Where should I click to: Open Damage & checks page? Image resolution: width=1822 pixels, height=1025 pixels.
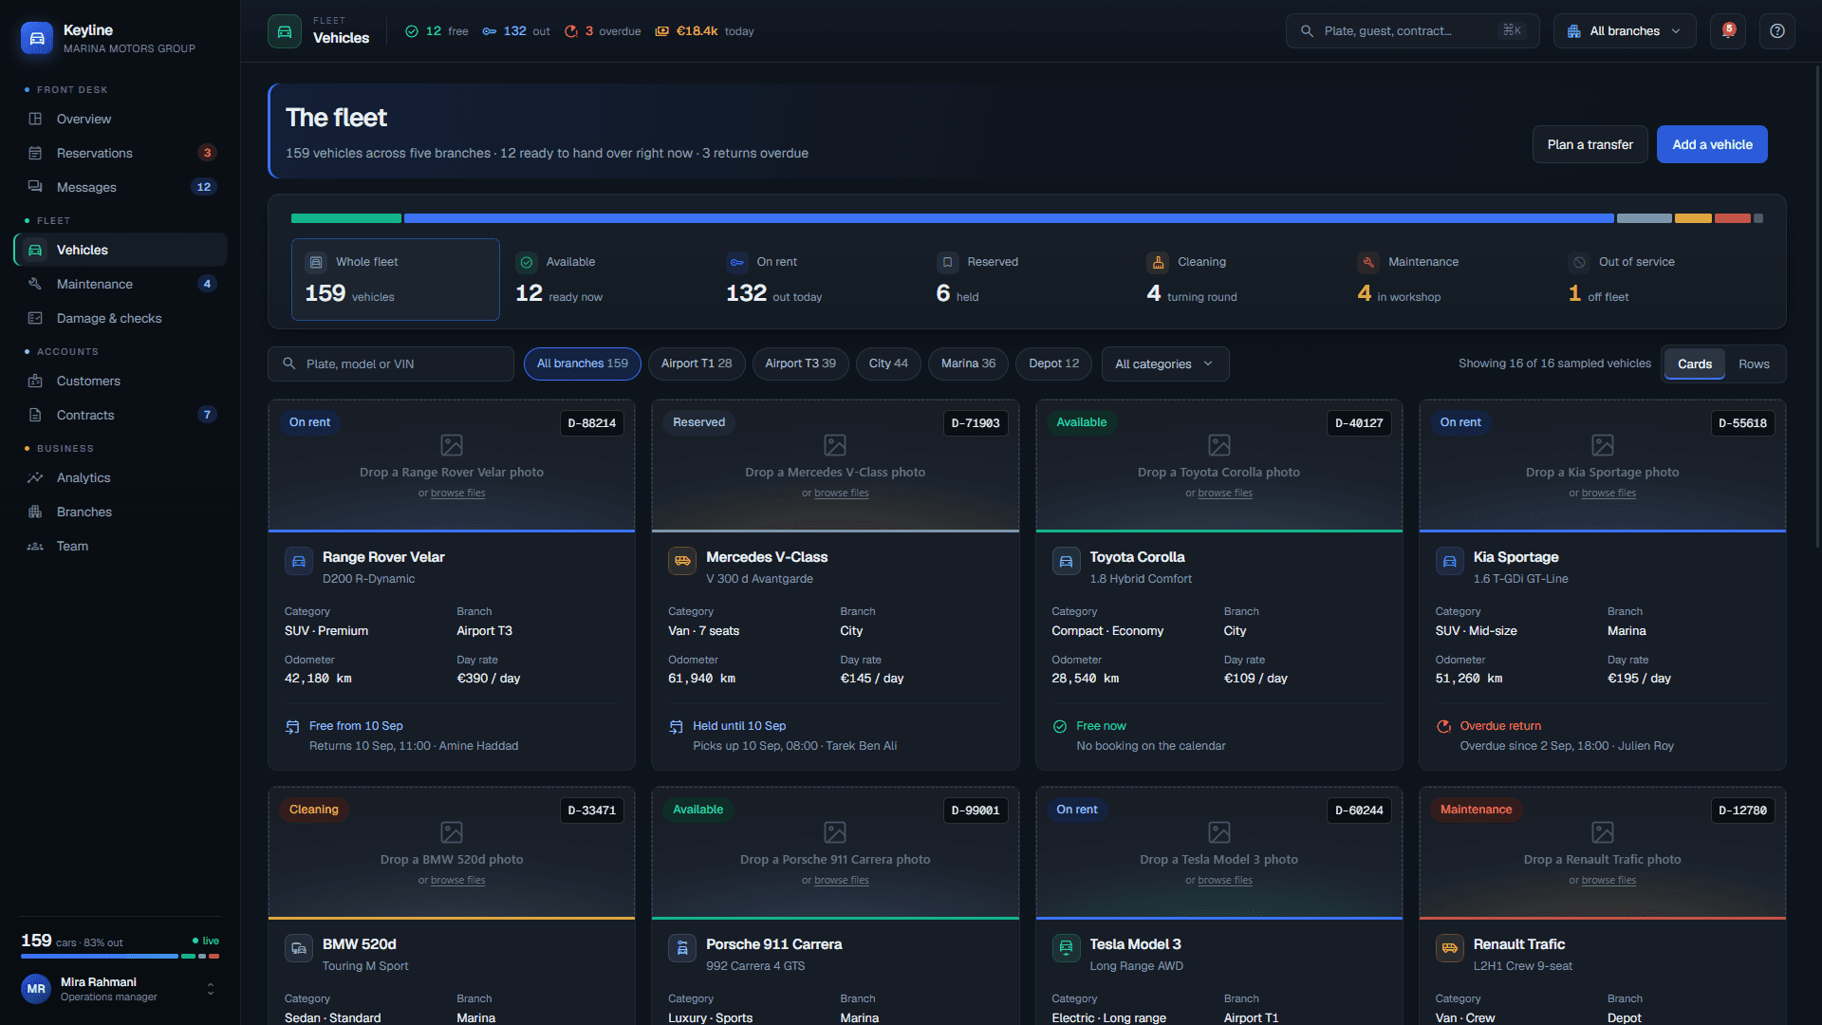121,318
